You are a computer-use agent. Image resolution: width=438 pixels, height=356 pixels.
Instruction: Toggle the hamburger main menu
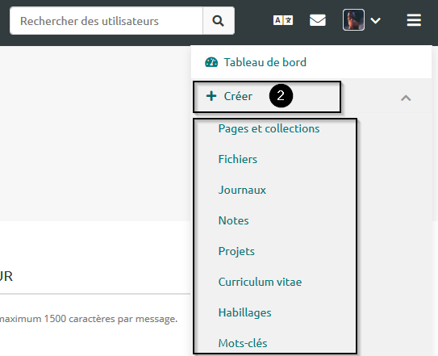tap(414, 20)
